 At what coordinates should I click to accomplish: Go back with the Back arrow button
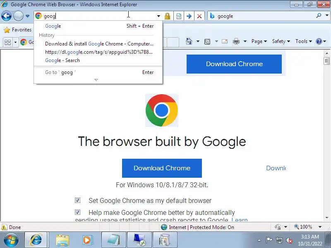pos(6,16)
